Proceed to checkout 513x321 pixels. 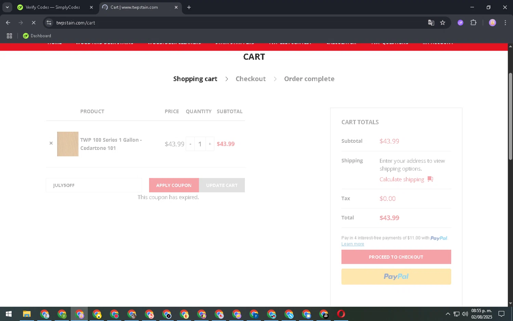click(396, 257)
